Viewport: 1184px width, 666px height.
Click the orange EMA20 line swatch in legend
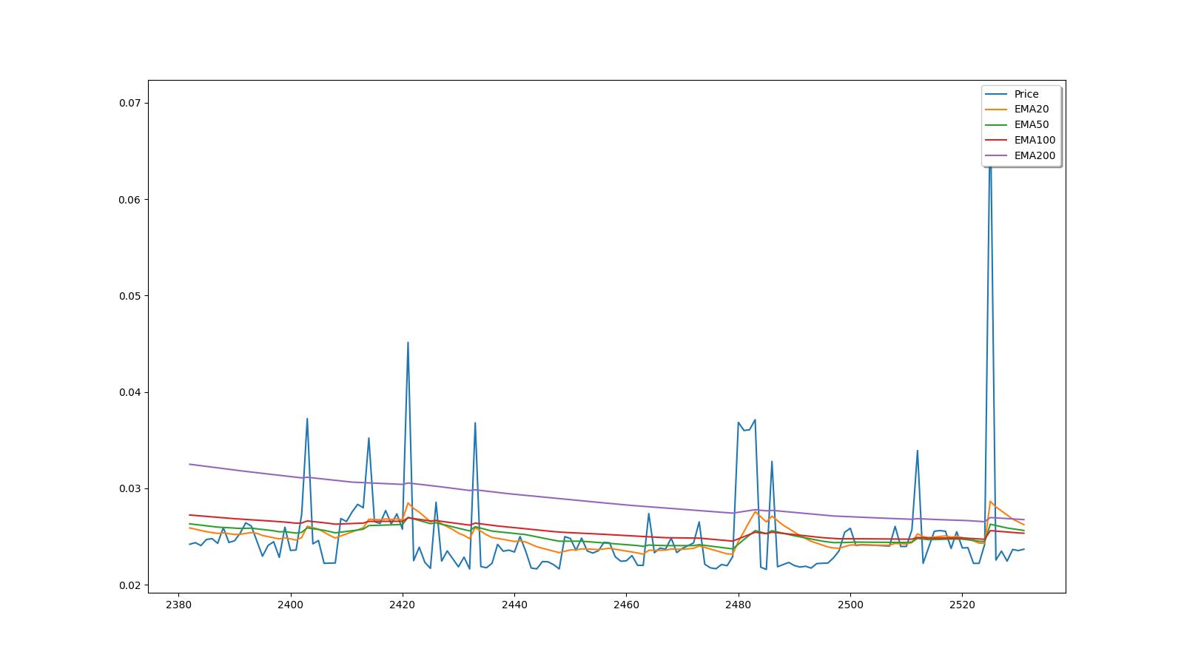click(x=996, y=110)
